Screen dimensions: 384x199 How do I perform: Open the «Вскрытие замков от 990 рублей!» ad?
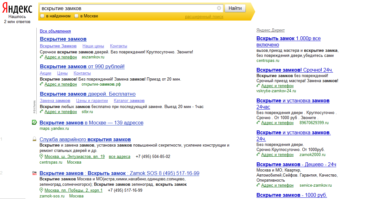pos(82,67)
